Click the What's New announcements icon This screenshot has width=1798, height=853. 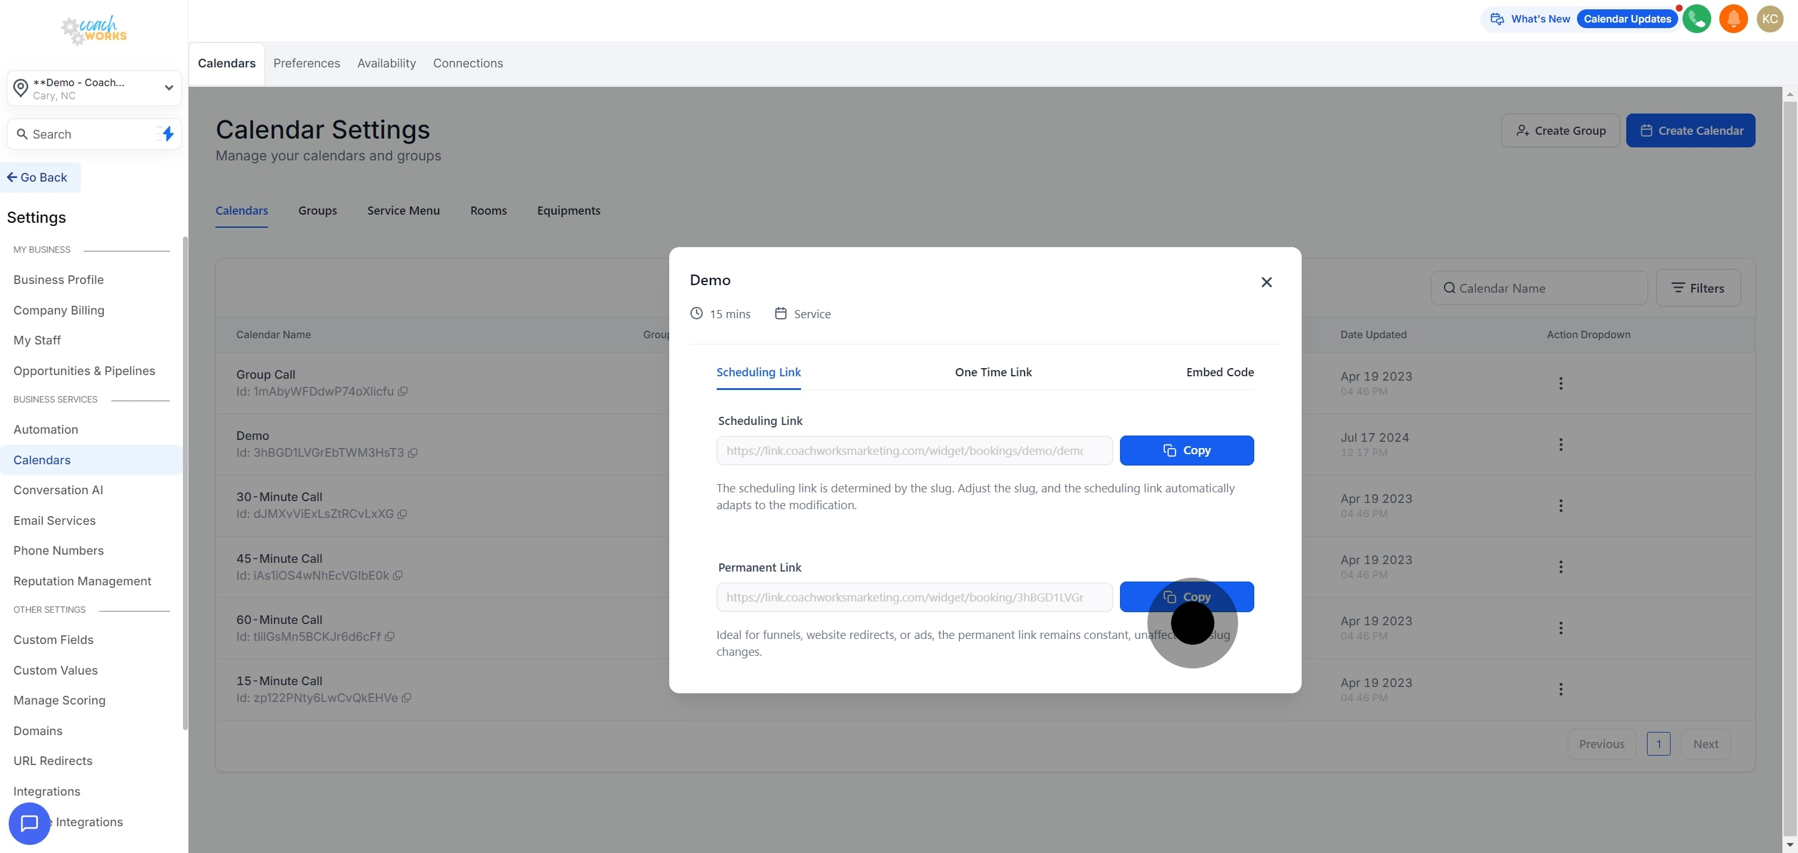(1498, 19)
